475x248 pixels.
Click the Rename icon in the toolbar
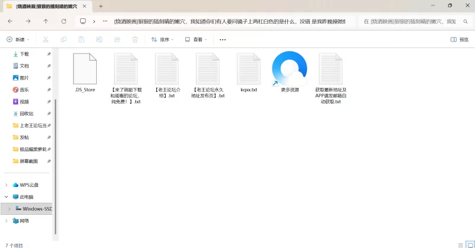pyautogui.click(x=99, y=40)
